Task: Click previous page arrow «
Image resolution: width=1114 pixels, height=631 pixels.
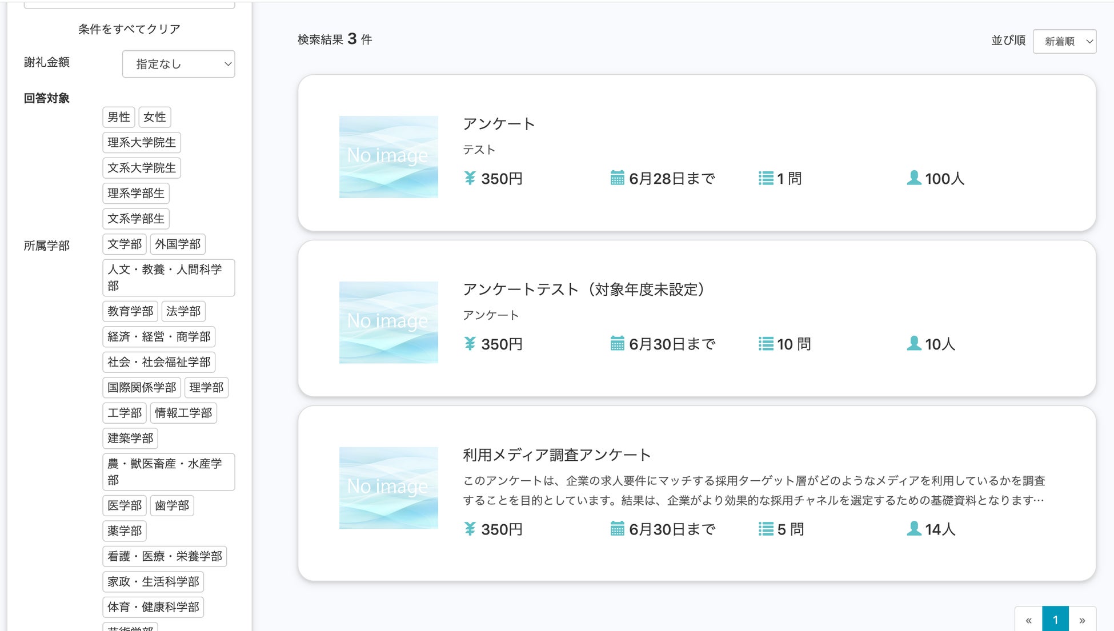Action: (1028, 620)
